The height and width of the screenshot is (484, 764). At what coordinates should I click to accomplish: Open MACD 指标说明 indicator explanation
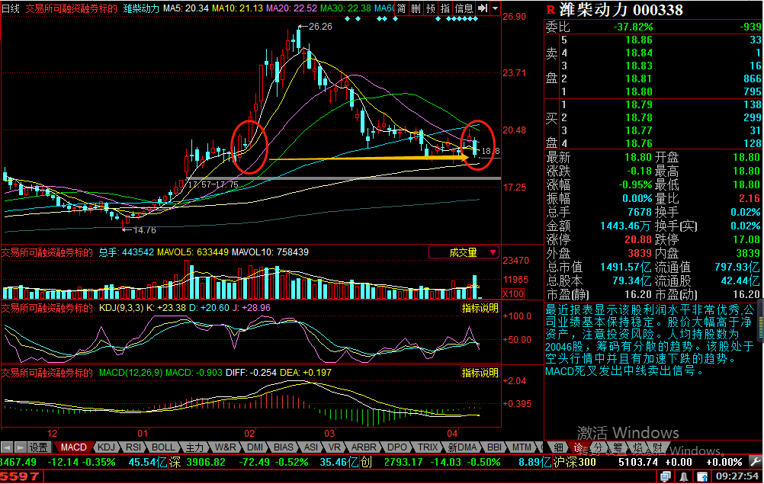[x=480, y=373]
